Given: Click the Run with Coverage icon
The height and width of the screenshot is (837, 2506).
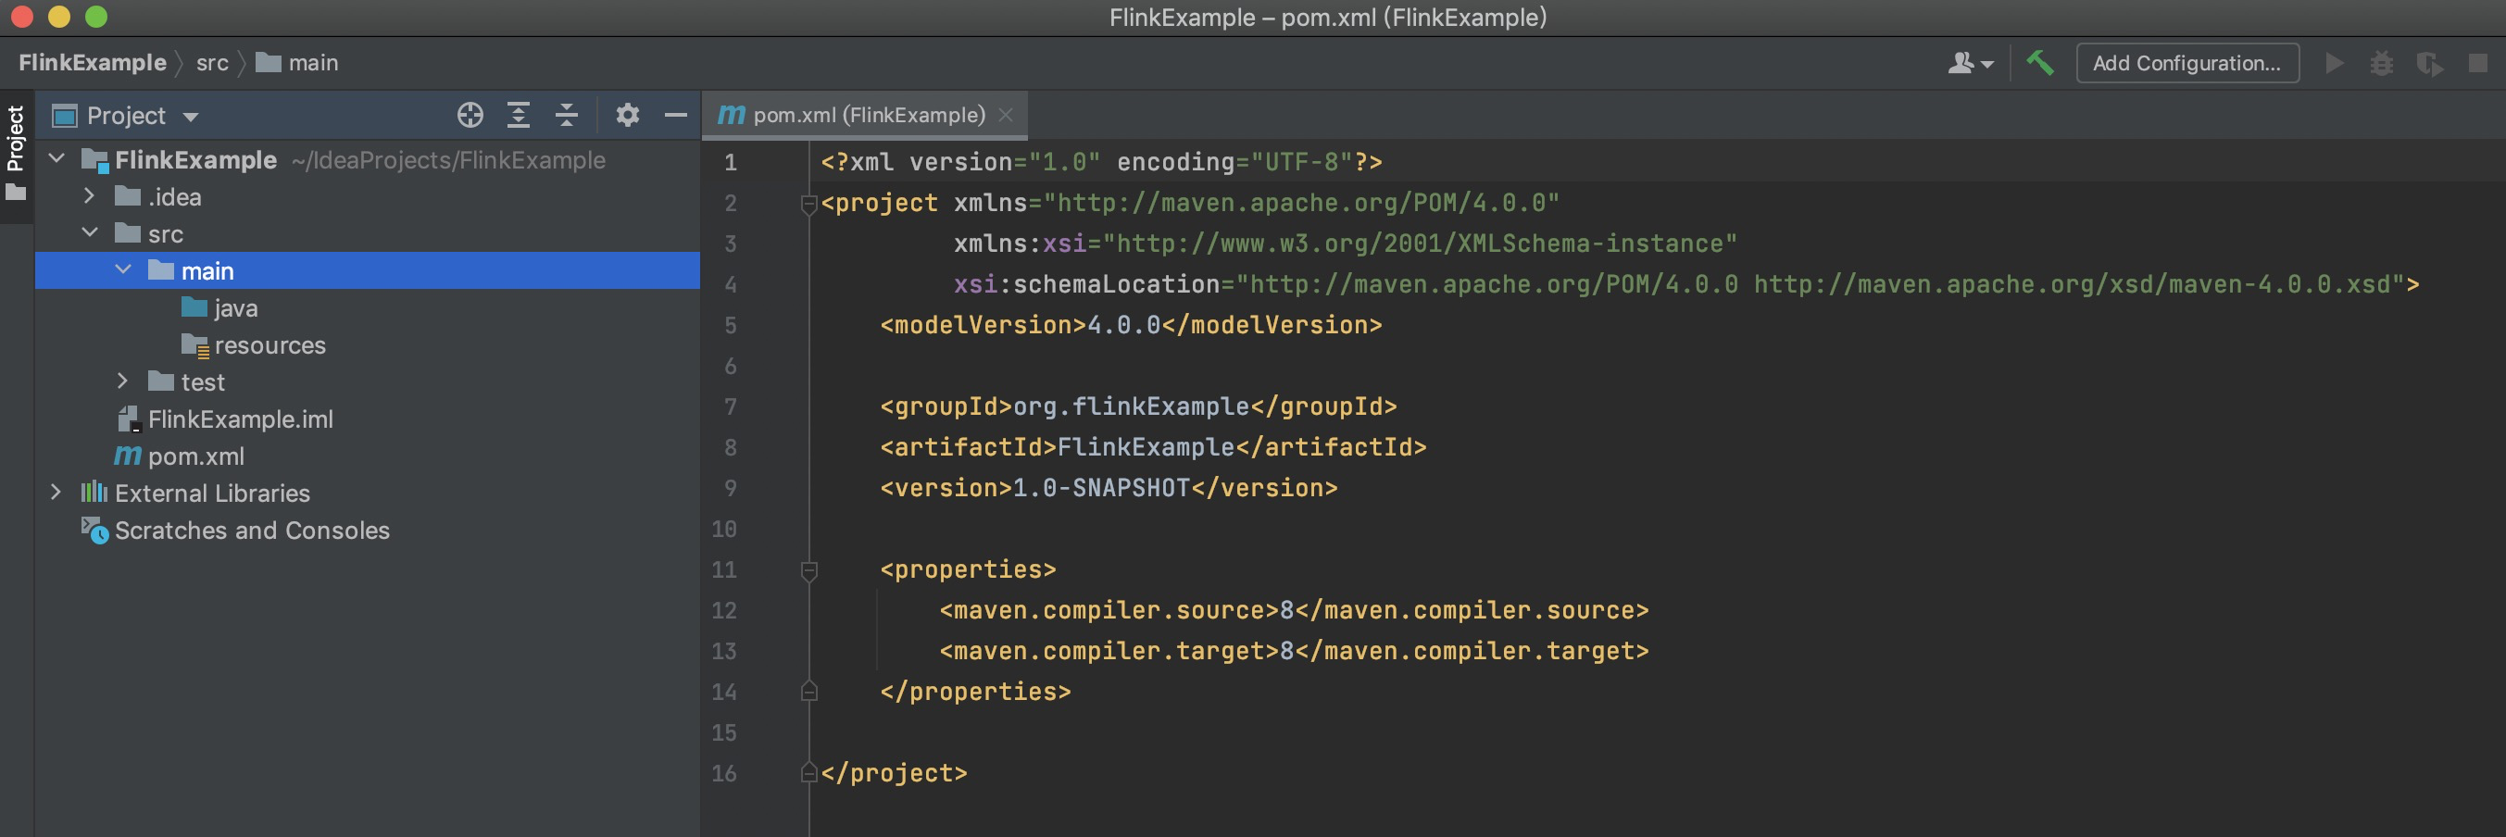Looking at the screenshot, I should (2429, 64).
